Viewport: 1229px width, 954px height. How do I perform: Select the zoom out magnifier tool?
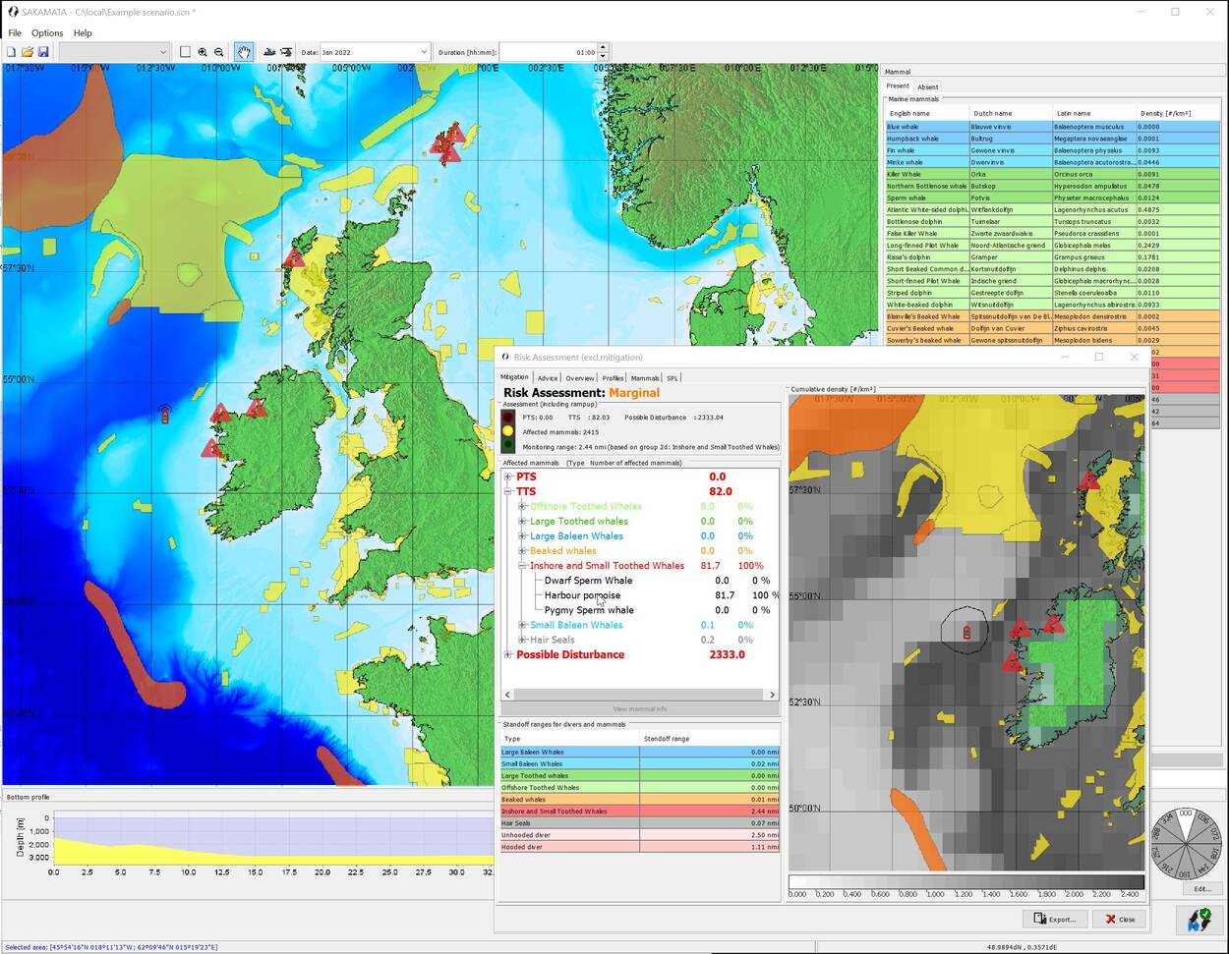tap(219, 52)
